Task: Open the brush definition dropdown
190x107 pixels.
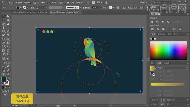Action: click(x=80, y=8)
